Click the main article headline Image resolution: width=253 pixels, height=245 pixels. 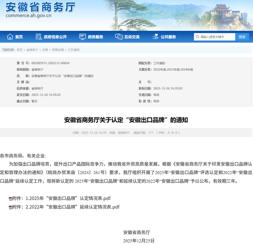[126, 120]
